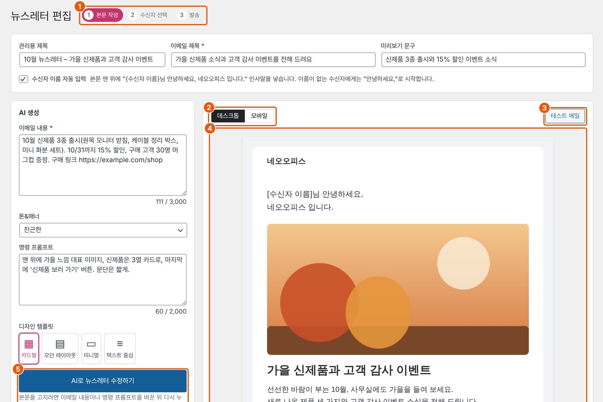The height and width of the screenshot is (402, 603).
Task: Switch preview to 데스크톱
Action: (228, 116)
